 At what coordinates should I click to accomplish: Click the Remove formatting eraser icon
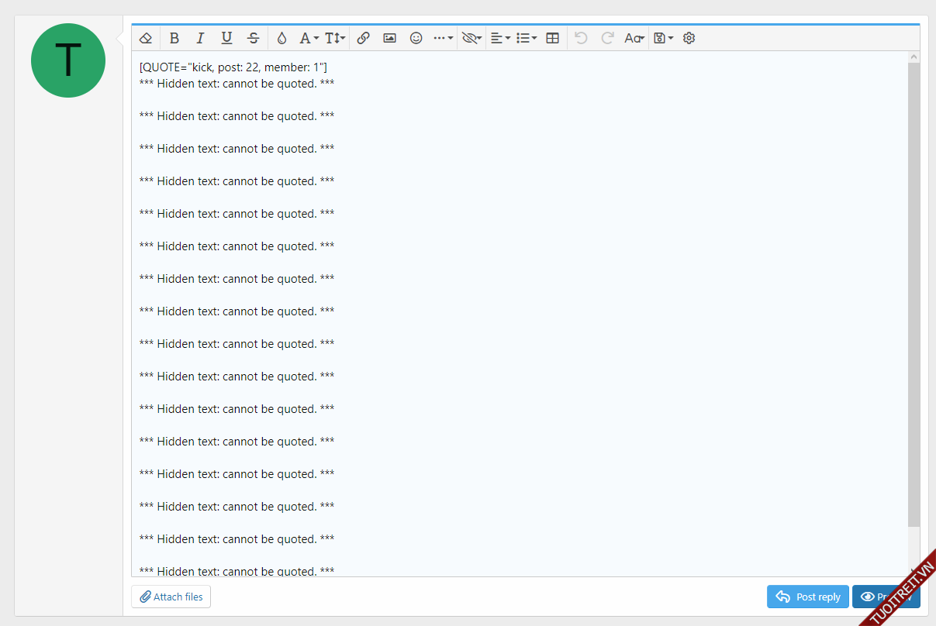tap(146, 38)
